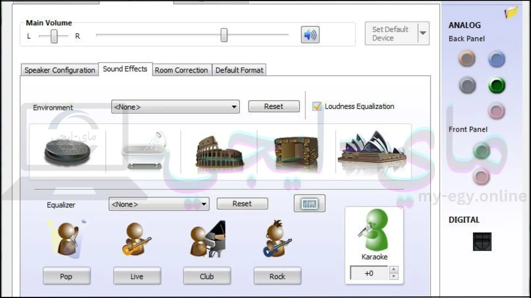Click Reset button for Equalizer
Image resolution: width=531 pixels, height=298 pixels.
tap(242, 204)
